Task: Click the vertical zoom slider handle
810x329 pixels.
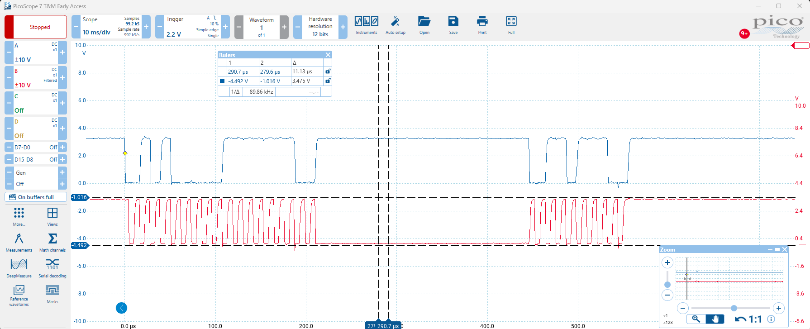Action: click(667, 284)
